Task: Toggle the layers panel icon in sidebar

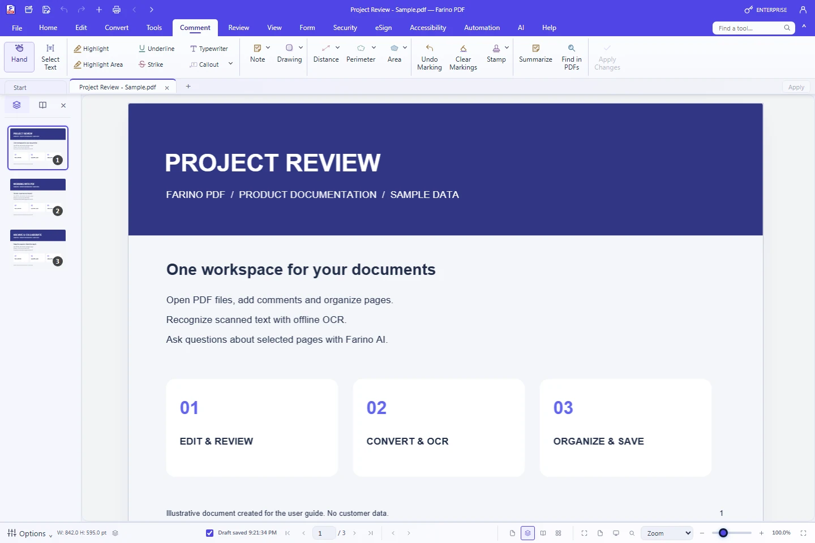Action: click(17, 105)
